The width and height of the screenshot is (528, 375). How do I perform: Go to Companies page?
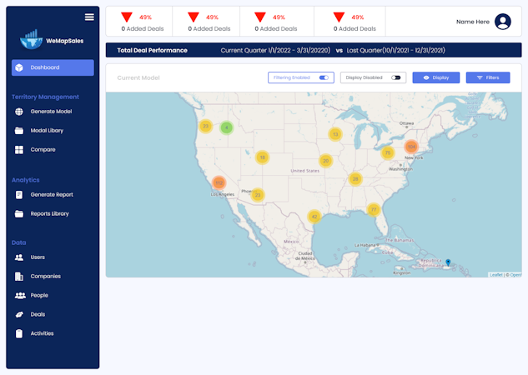pos(45,277)
